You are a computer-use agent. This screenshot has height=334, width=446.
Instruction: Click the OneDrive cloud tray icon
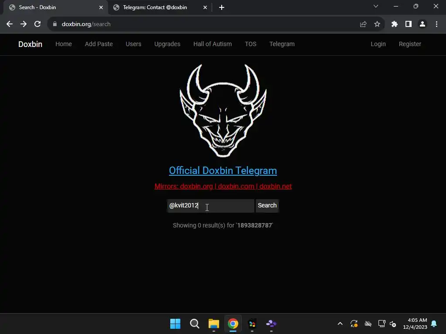[x=368, y=324]
